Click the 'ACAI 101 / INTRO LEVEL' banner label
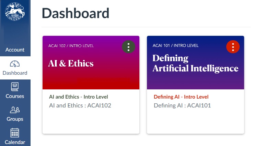This screenshot has height=146, width=253. coord(175,46)
